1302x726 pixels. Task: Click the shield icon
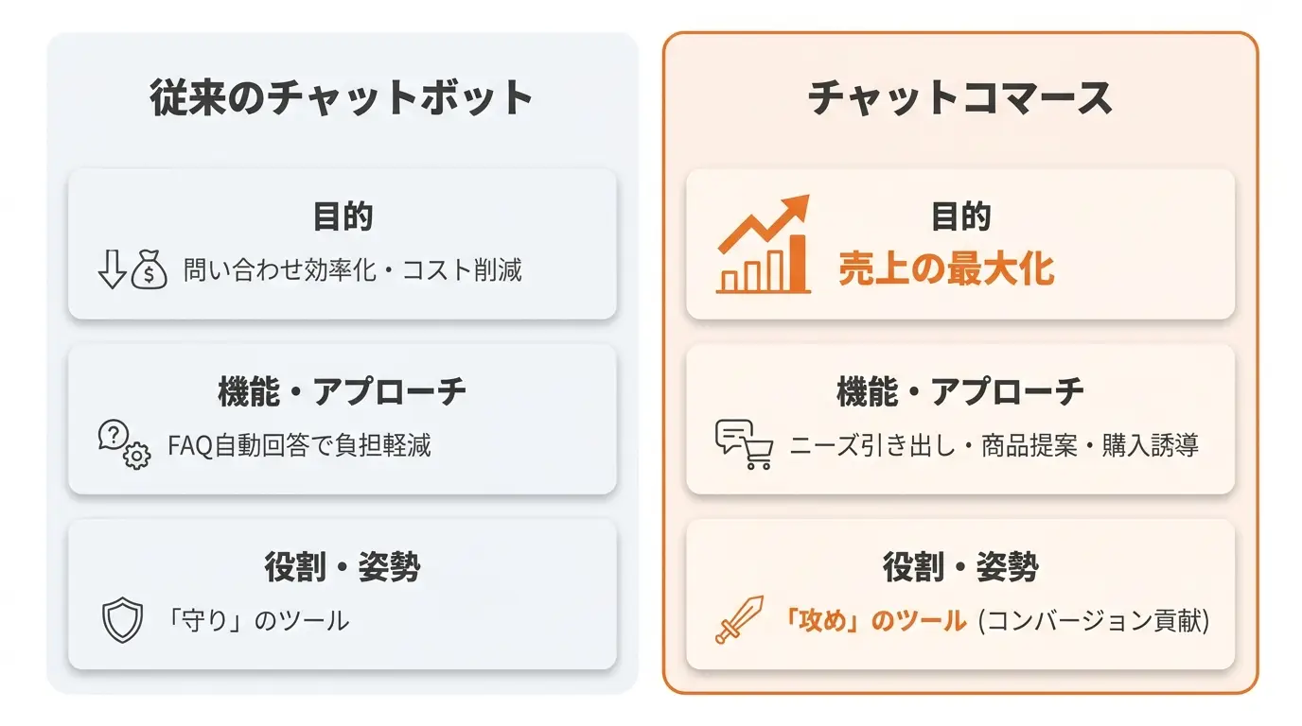click(x=122, y=621)
